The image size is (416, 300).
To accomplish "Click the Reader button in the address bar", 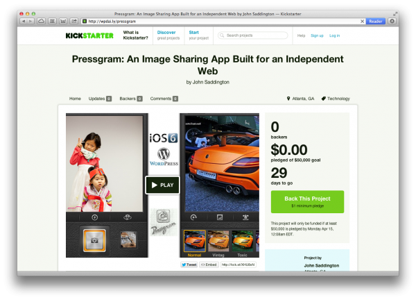I will click(x=375, y=22).
